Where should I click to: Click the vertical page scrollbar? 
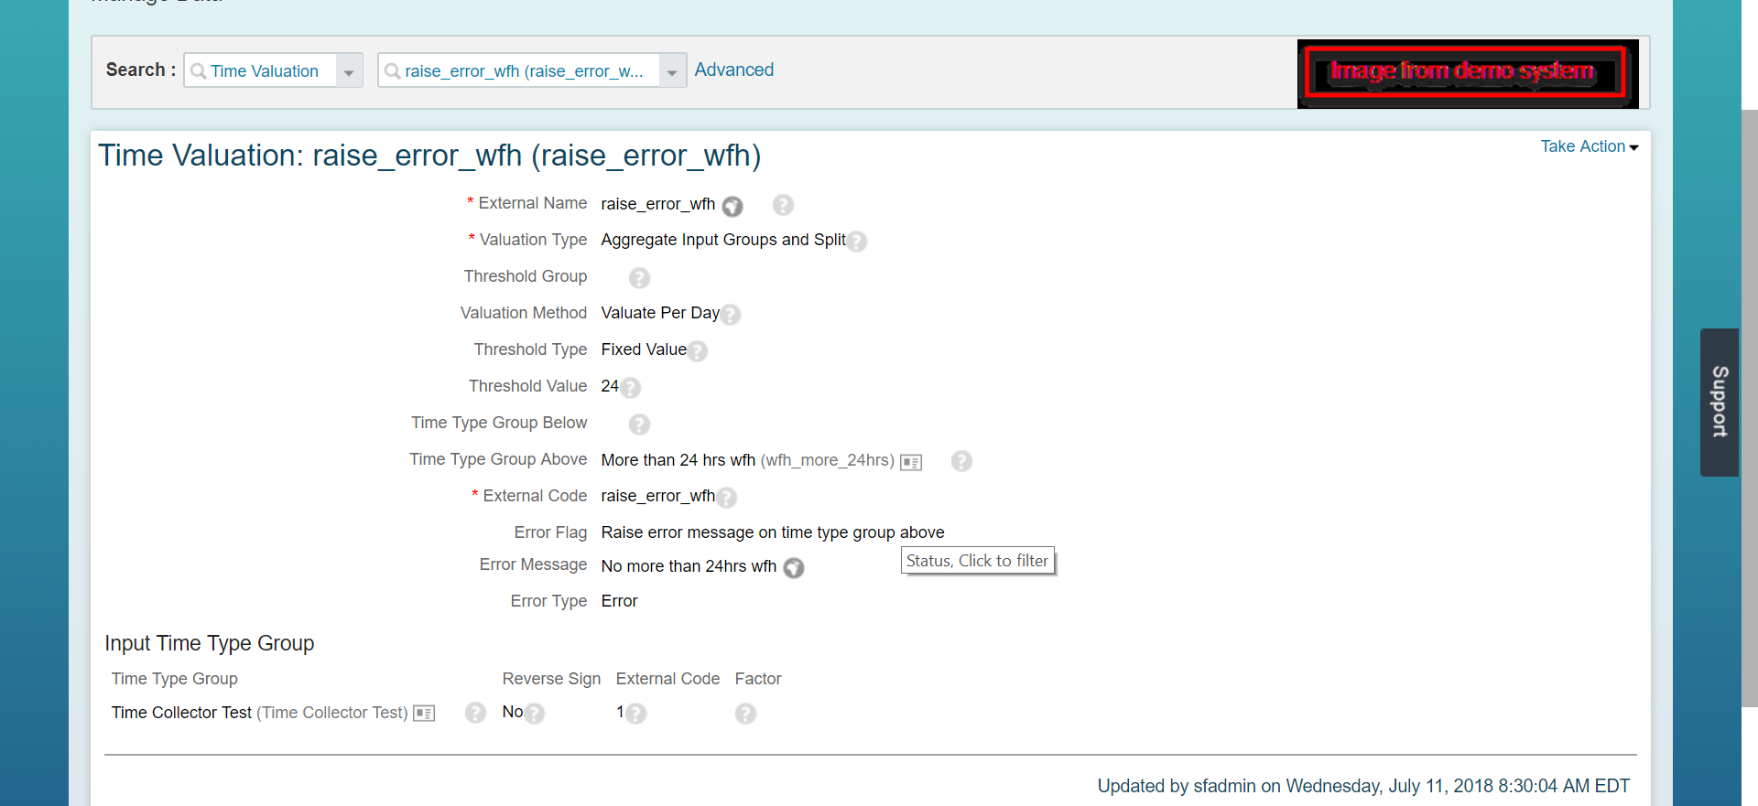1749,408
